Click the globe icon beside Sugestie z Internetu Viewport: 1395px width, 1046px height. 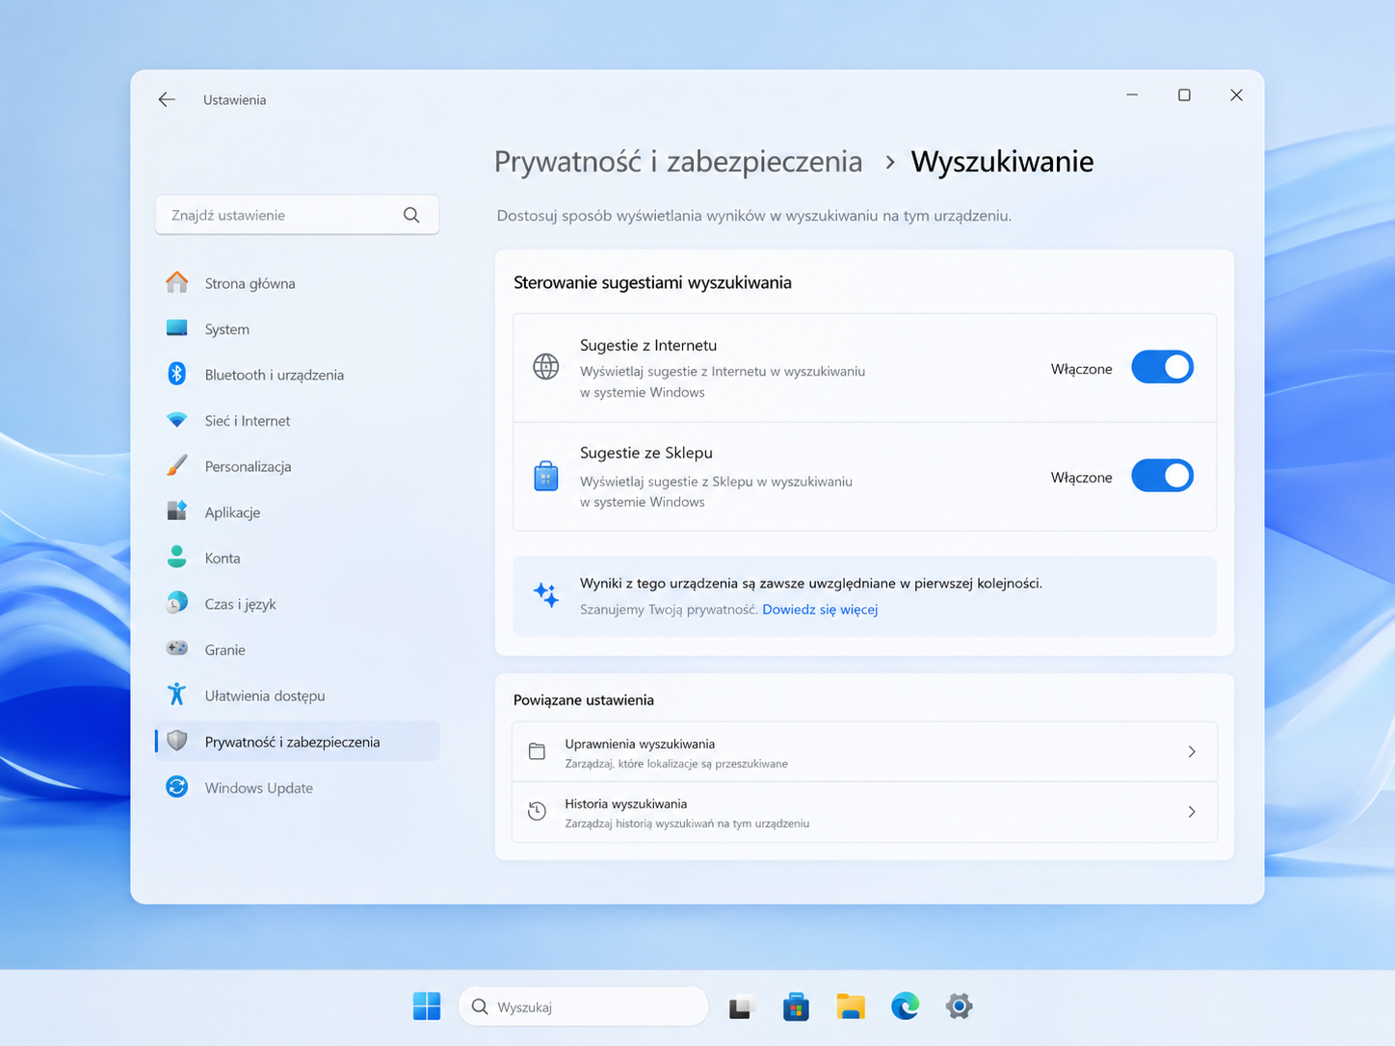(546, 367)
